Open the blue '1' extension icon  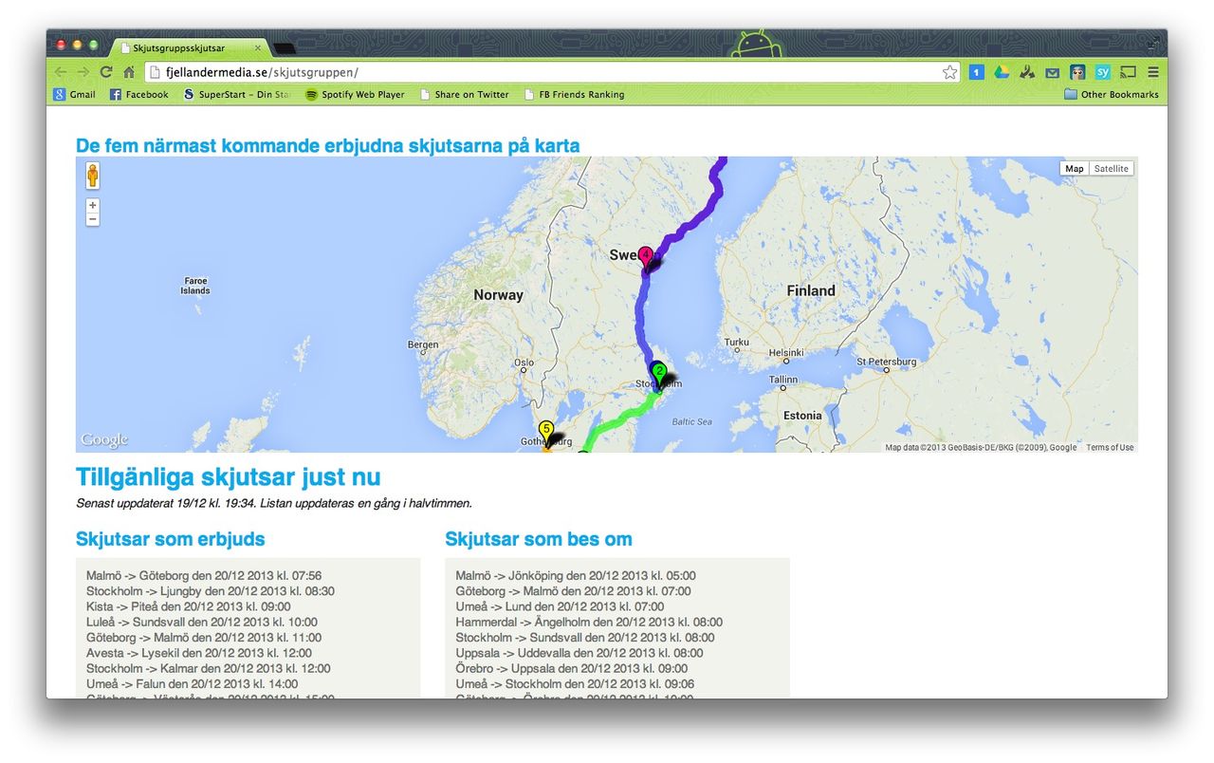[x=976, y=72]
